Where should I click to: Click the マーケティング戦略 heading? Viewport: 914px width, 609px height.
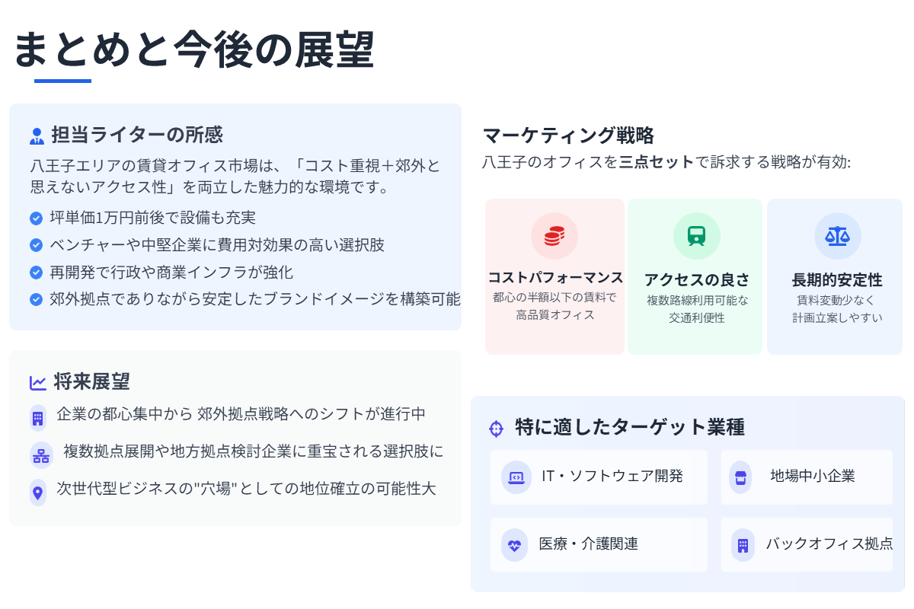coord(568,136)
